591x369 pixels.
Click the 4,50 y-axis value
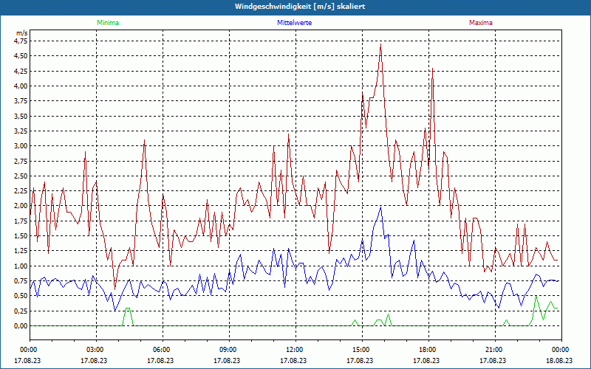point(21,56)
